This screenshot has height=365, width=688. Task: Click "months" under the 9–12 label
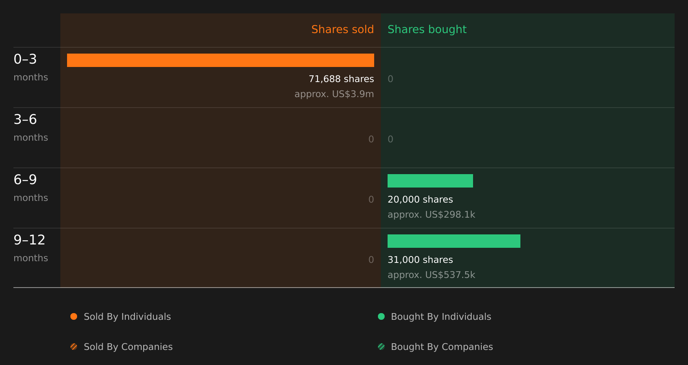[31, 258]
